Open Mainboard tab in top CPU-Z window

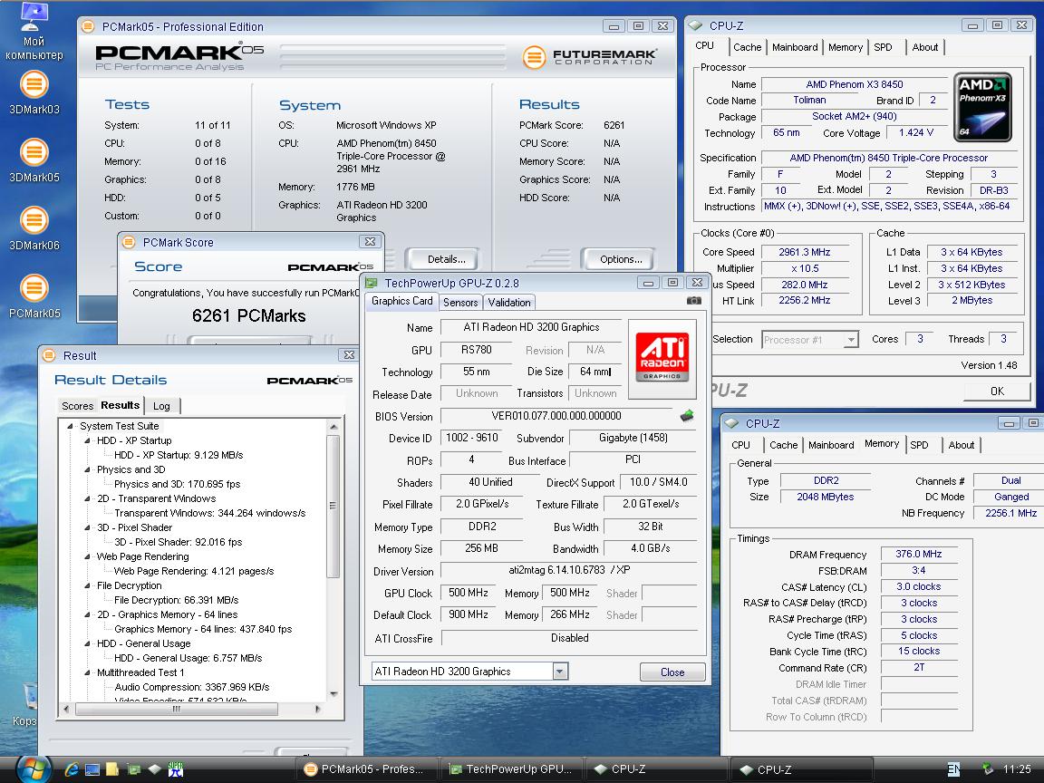pyautogui.click(x=795, y=47)
